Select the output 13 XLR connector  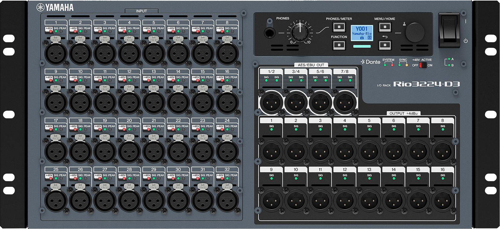click(x=369, y=201)
